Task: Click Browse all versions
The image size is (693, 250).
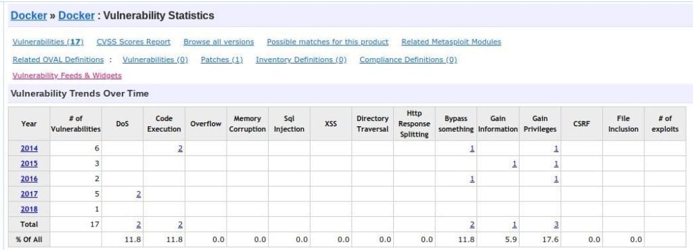Action: (x=219, y=42)
